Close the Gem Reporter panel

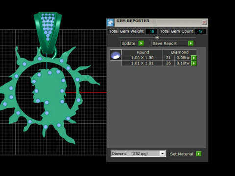point(204,22)
